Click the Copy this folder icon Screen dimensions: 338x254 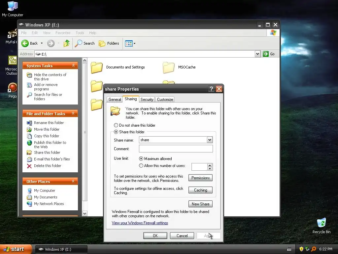pos(29,136)
